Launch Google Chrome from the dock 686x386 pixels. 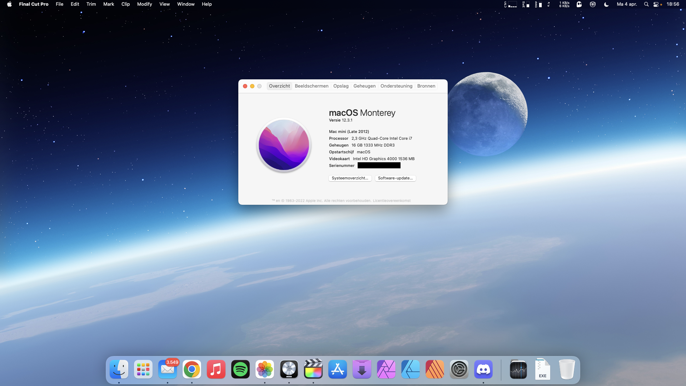point(192,369)
